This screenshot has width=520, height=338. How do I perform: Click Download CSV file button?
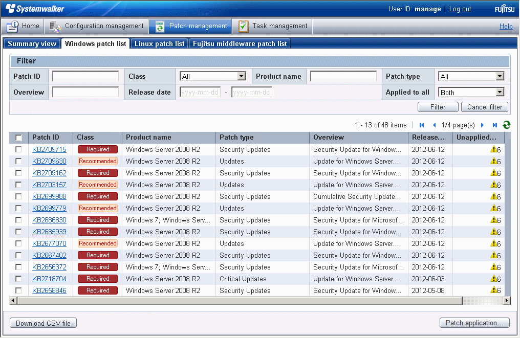click(x=43, y=323)
